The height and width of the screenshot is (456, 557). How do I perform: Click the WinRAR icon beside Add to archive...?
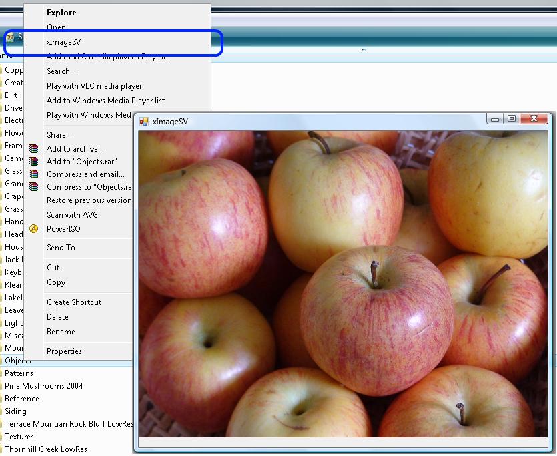(x=34, y=148)
